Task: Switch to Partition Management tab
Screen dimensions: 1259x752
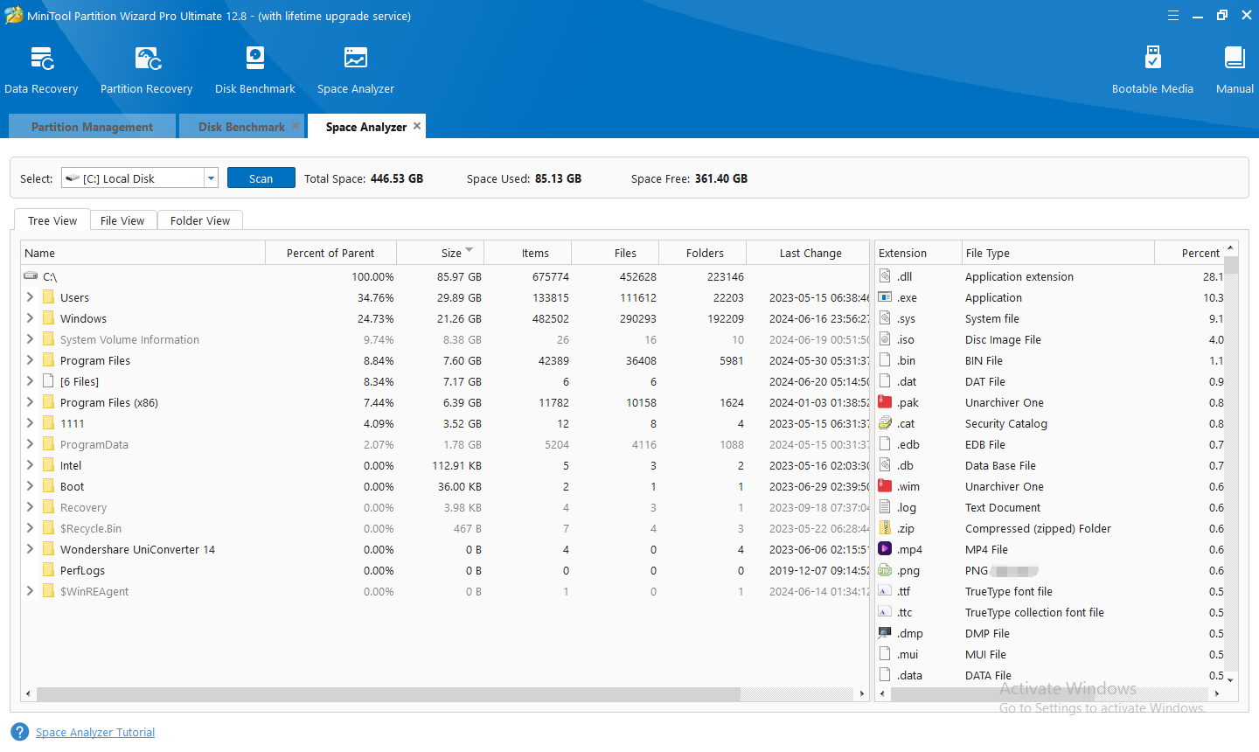Action: pos(92,127)
